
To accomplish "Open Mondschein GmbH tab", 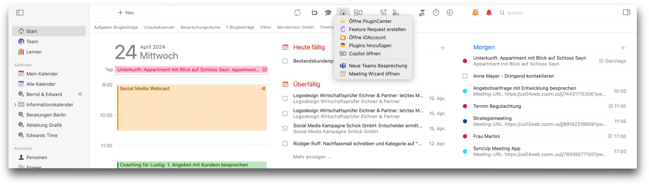I will point(296,27).
